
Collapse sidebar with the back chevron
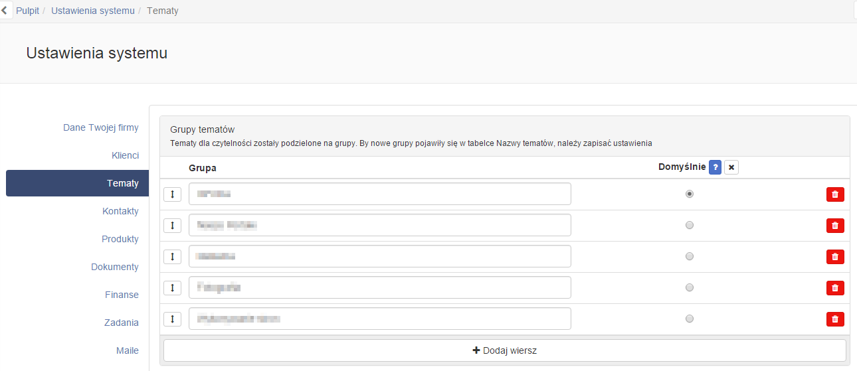click(x=5, y=11)
